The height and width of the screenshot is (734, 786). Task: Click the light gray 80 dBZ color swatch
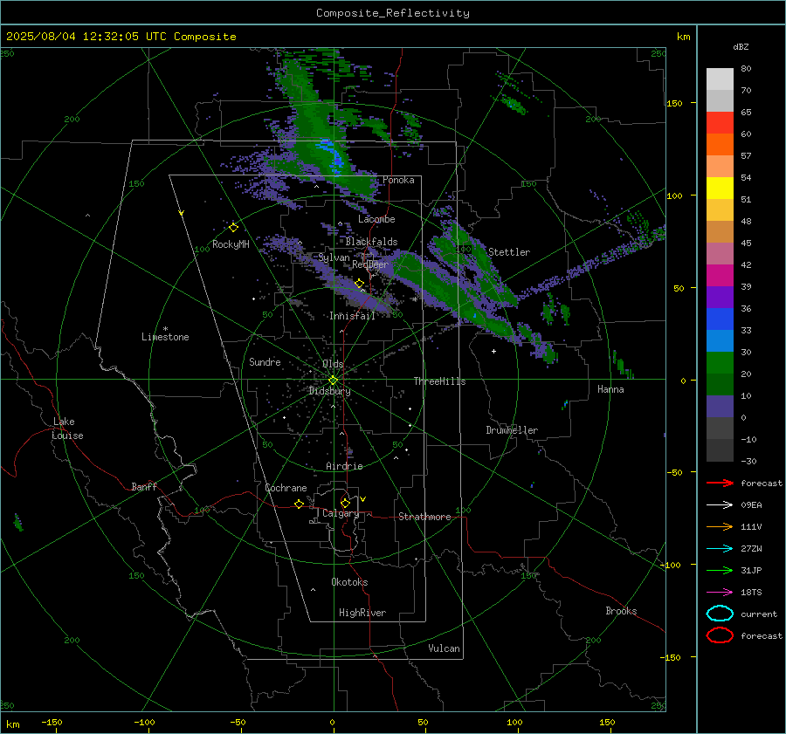(720, 79)
